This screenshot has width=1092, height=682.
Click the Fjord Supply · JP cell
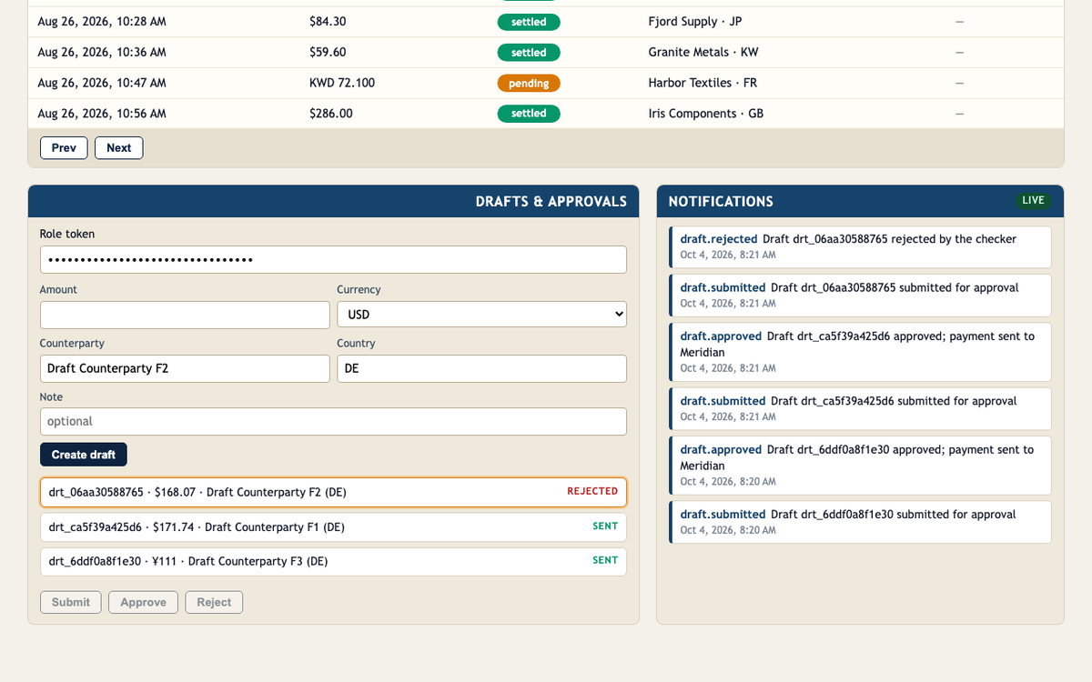click(694, 22)
